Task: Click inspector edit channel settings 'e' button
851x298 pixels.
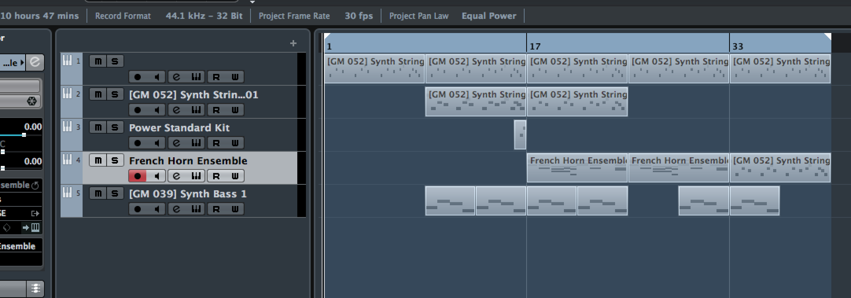Action: pos(35,62)
